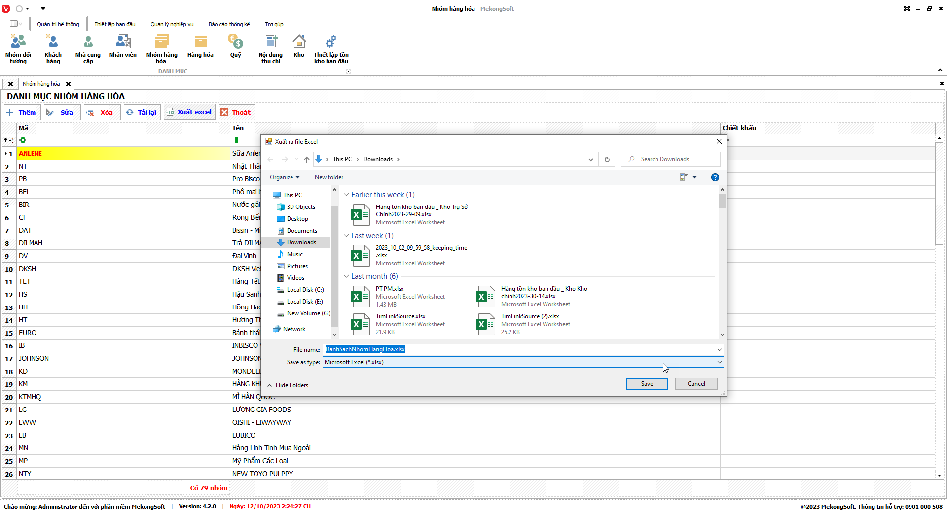Click the Save button

tap(647, 384)
